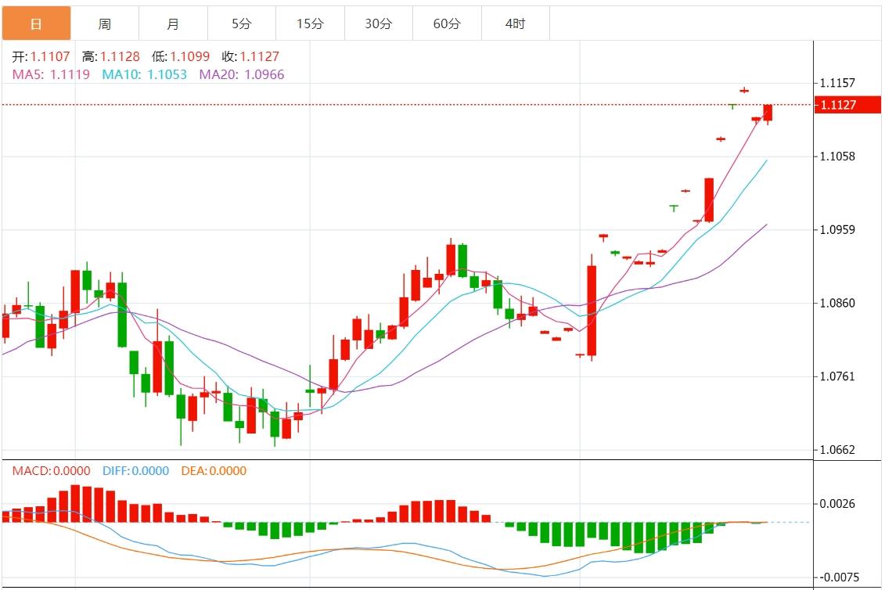
Task: Click the 0.0026 MACD axis label
Action: [x=837, y=504]
